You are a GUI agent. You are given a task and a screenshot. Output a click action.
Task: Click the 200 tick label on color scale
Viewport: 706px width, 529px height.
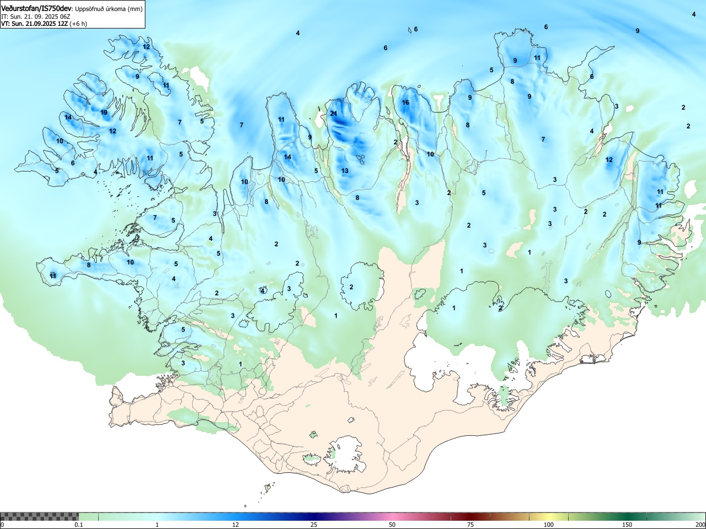click(700, 525)
